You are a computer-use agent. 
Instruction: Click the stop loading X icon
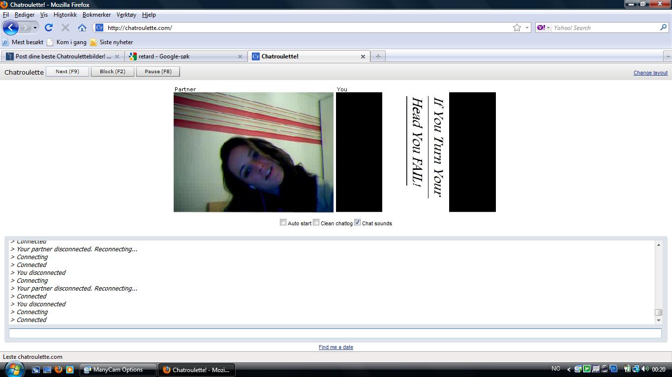pyautogui.click(x=65, y=28)
